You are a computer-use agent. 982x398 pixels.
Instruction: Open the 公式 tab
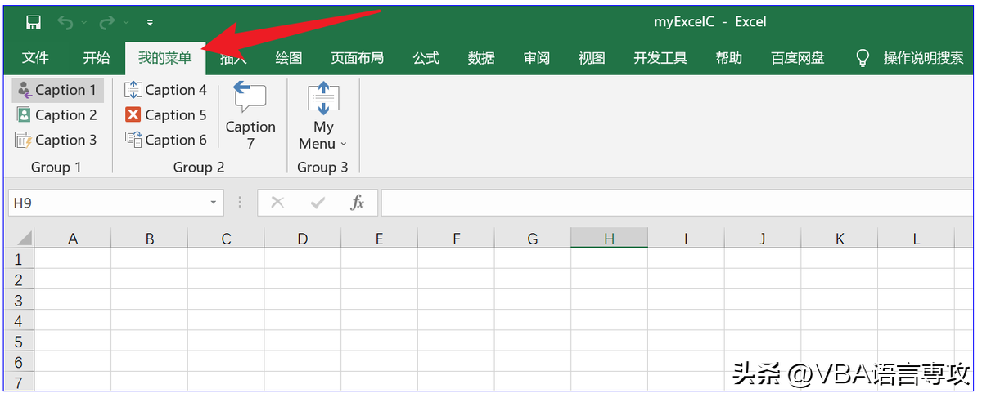tap(426, 58)
